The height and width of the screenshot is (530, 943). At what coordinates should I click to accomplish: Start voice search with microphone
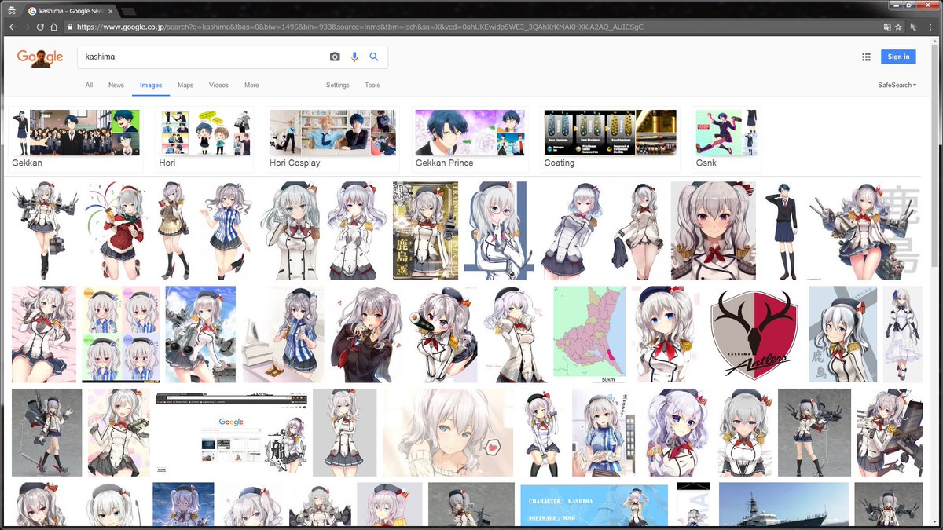click(354, 57)
